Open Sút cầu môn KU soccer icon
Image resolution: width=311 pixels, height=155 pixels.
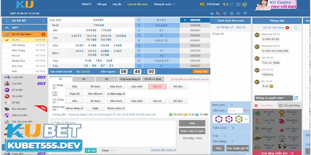(x=7, y=122)
